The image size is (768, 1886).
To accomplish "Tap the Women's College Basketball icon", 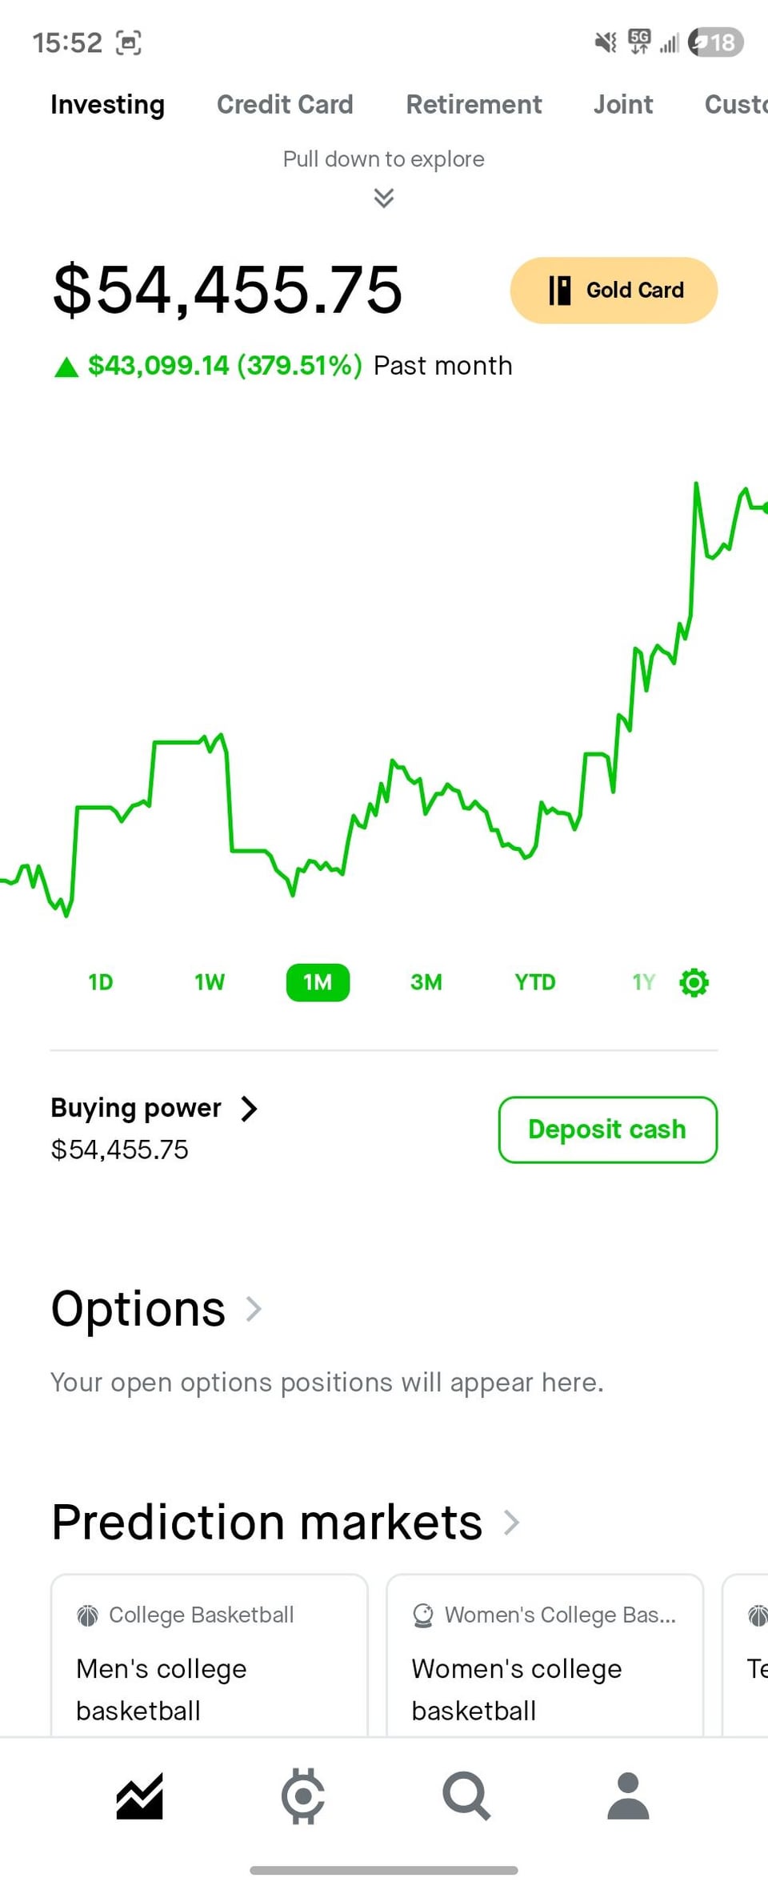I will point(423,1615).
